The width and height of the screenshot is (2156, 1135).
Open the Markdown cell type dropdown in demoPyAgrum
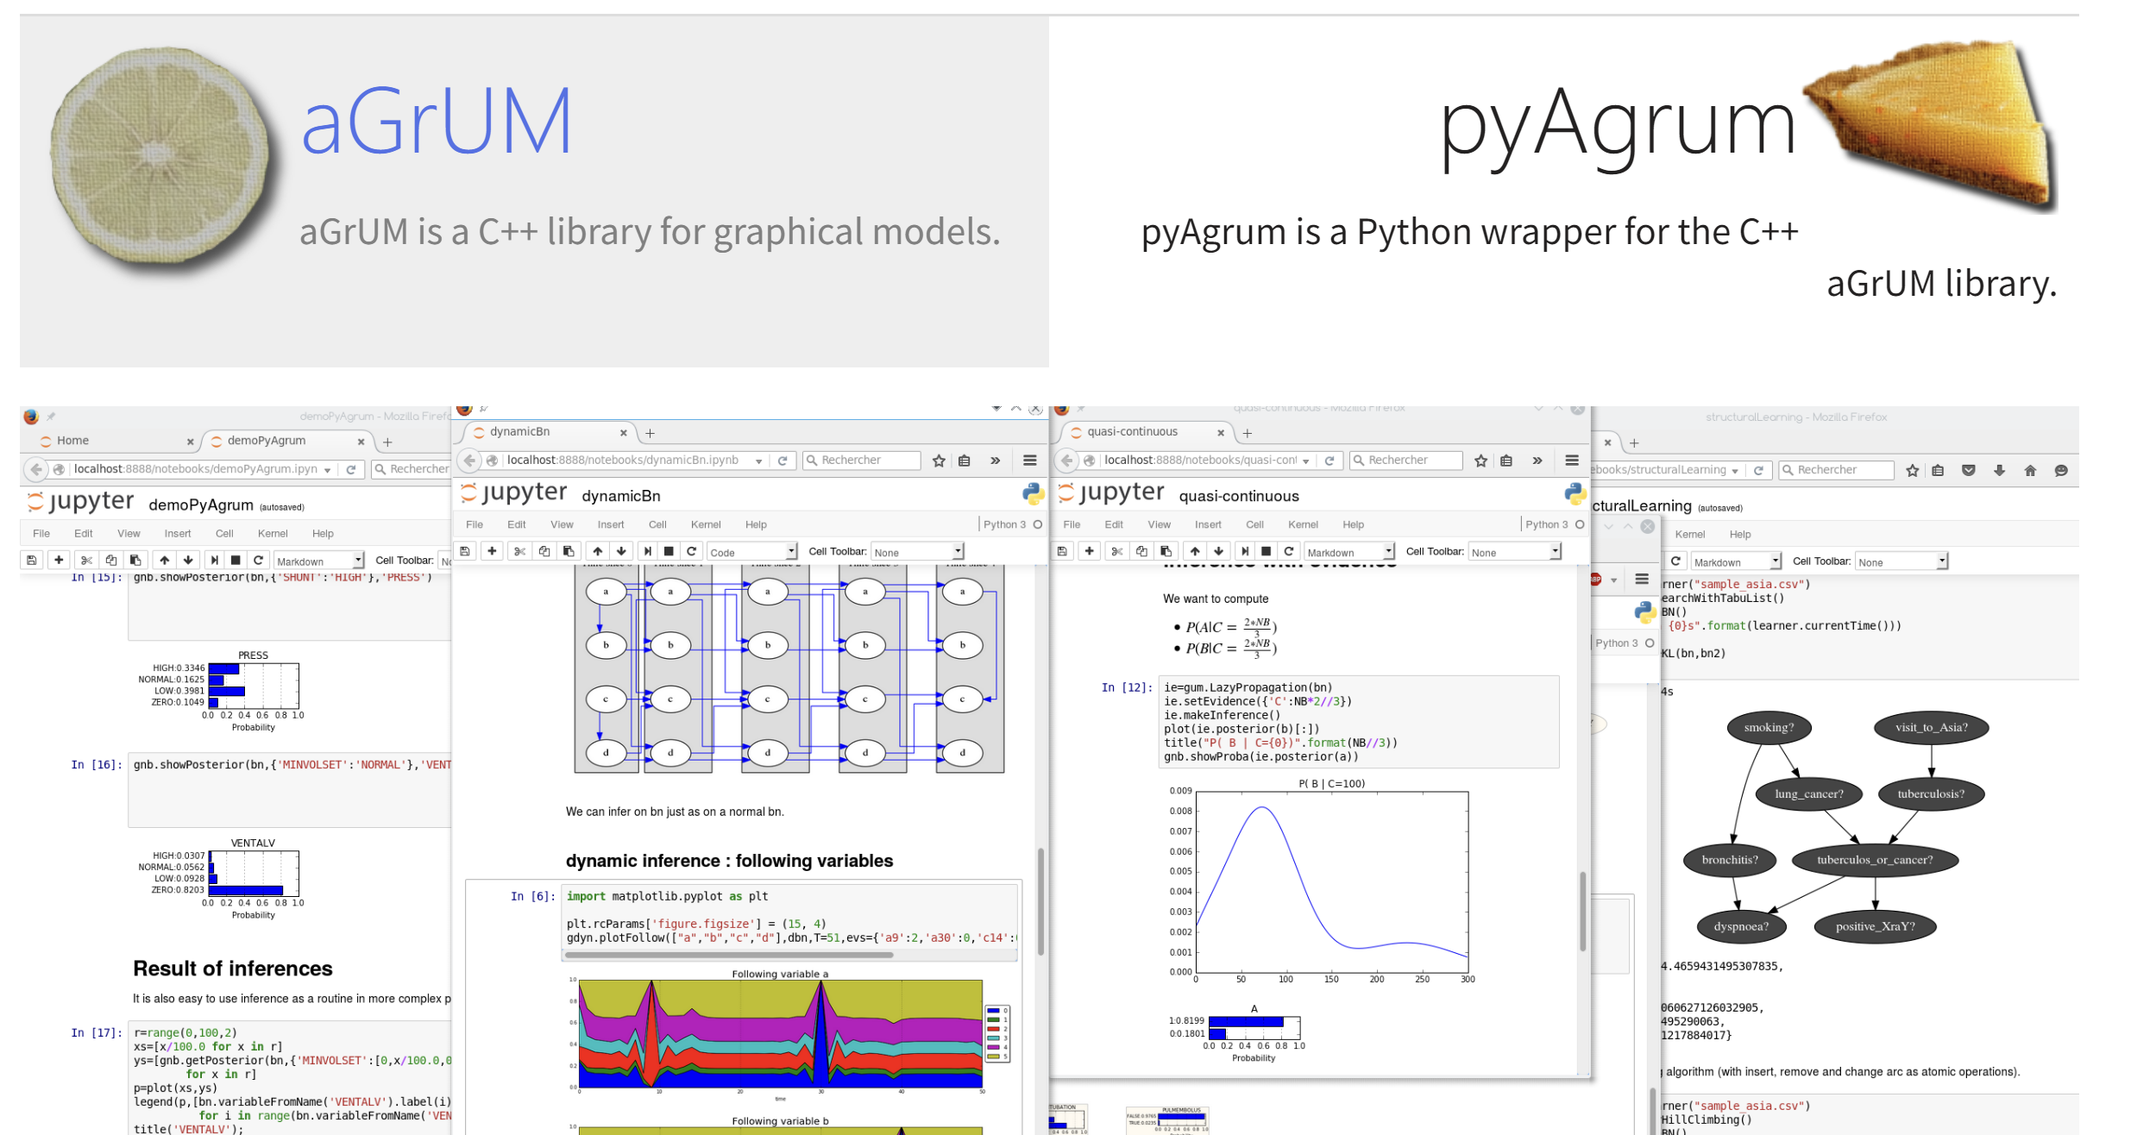(319, 561)
